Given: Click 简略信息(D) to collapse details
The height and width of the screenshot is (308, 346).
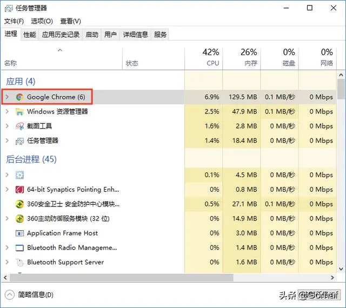Looking at the screenshot, I should tap(29, 295).
